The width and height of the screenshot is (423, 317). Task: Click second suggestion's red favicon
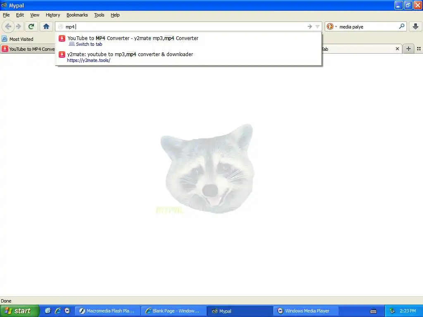(x=62, y=54)
